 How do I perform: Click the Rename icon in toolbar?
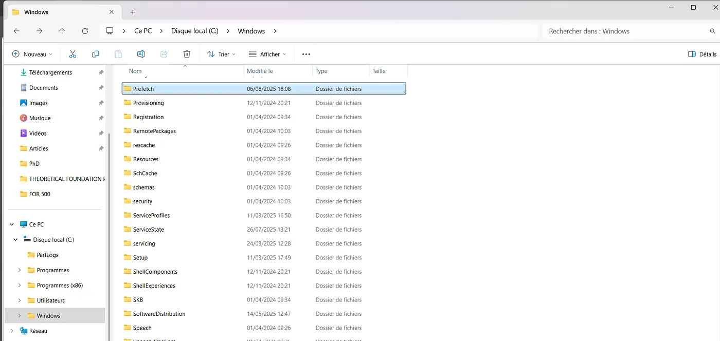[x=141, y=54]
